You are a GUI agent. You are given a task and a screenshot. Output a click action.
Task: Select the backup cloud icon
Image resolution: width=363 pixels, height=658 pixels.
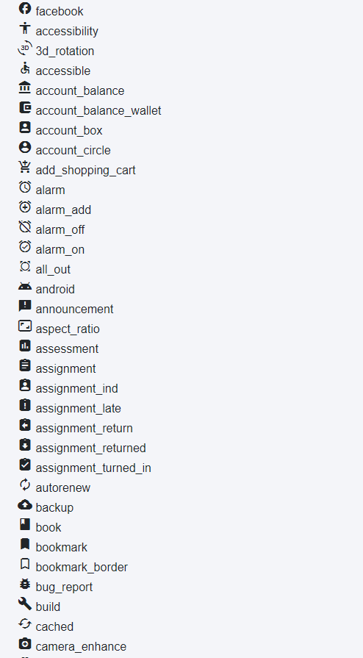point(25,504)
